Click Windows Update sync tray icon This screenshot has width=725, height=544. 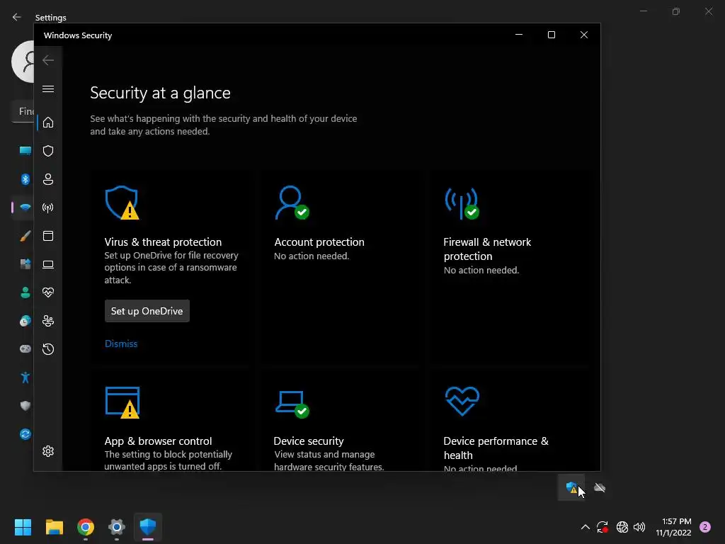coord(602,527)
